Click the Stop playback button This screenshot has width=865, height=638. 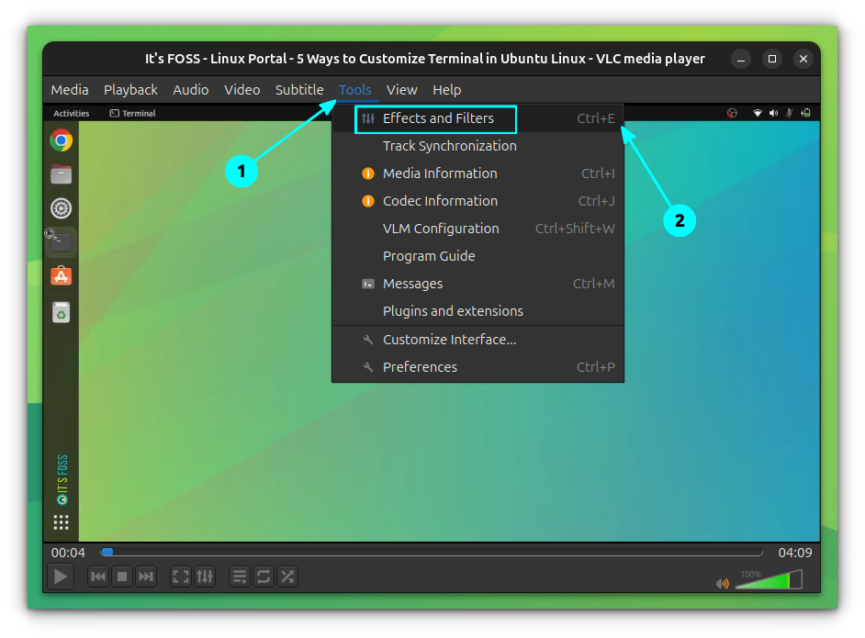point(122,576)
